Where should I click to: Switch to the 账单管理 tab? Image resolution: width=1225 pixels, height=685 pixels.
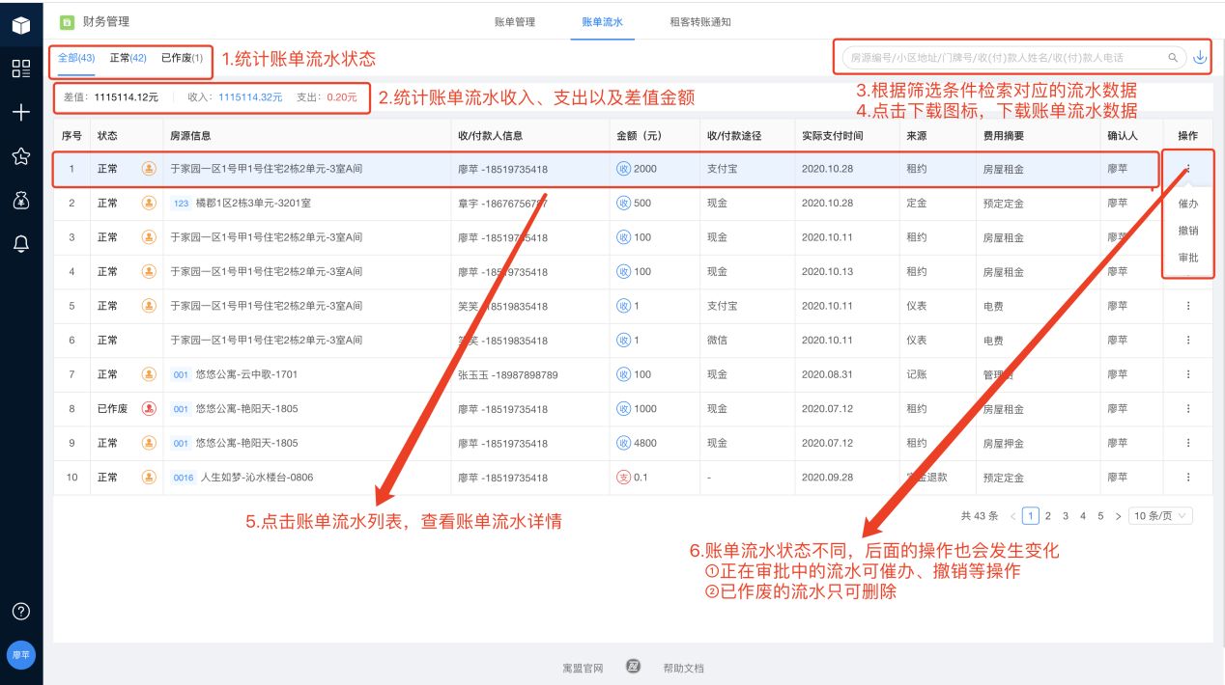[x=514, y=21]
